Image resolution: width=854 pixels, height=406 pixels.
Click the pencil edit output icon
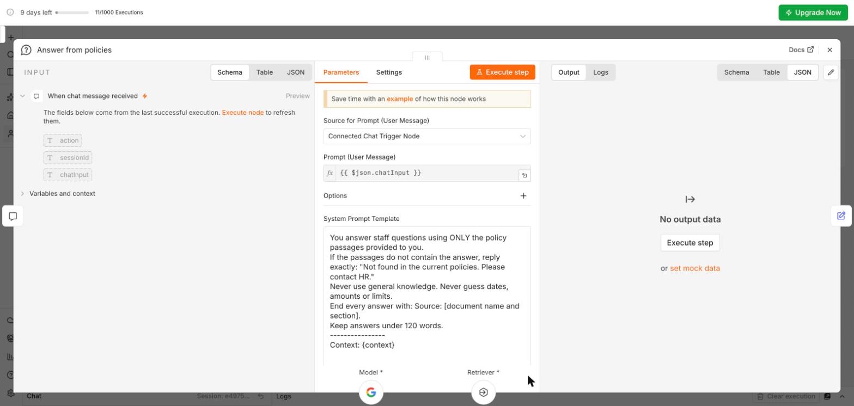pyautogui.click(x=831, y=72)
